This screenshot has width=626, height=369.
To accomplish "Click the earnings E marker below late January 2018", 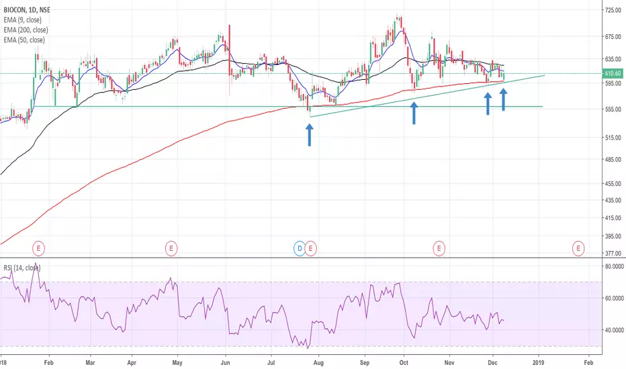I will pyautogui.click(x=38, y=248).
